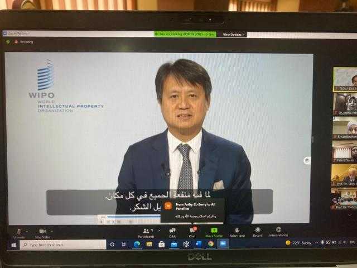The width and height of the screenshot is (357, 268).
Task: Show more participant thumbnails with down chevron
Action: tap(349, 215)
